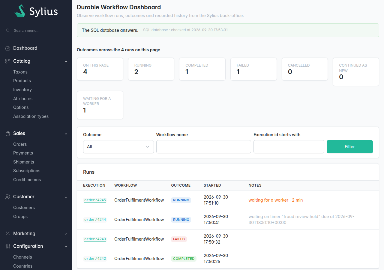Focus the Workflow name input field
This screenshot has width=384, height=270.
204,147
